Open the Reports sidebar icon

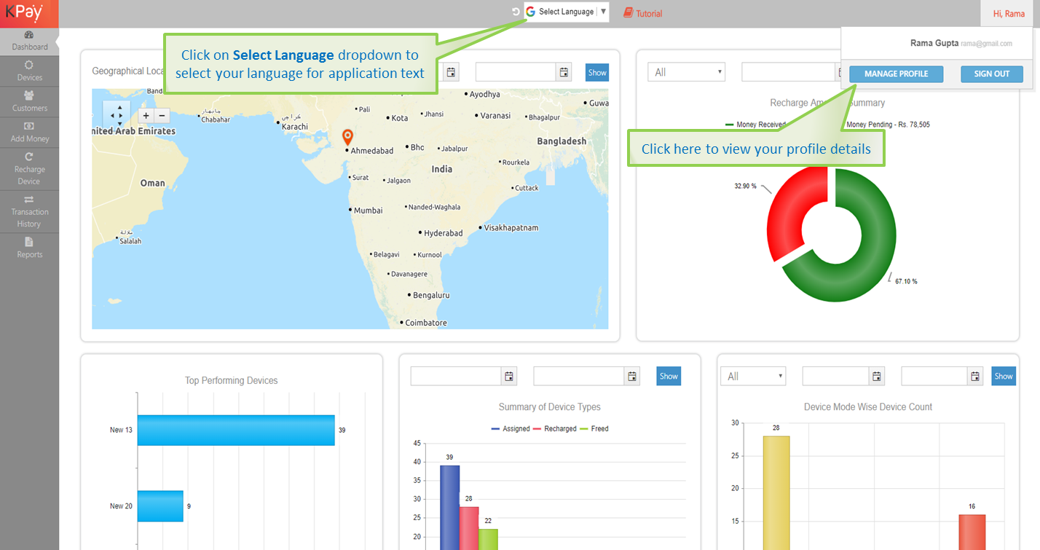29,247
